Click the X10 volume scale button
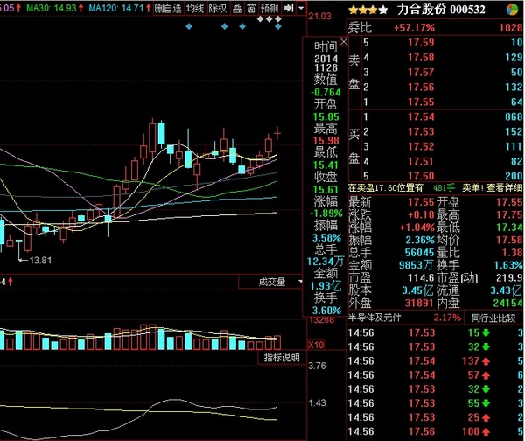Viewport: 525px width, 441px height. click(x=316, y=345)
